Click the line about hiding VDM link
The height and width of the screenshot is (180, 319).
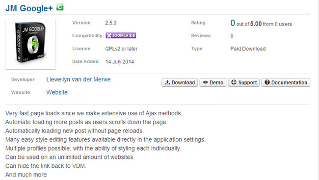(x=46, y=166)
